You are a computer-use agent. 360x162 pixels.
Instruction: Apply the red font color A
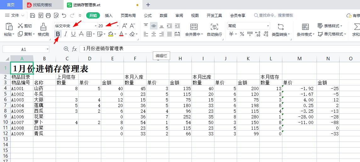pyautogui.click(x=121, y=34)
